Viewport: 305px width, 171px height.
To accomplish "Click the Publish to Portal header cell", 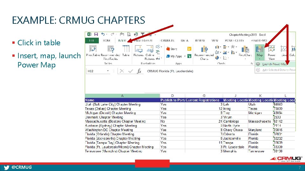I will tap(172, 100).
